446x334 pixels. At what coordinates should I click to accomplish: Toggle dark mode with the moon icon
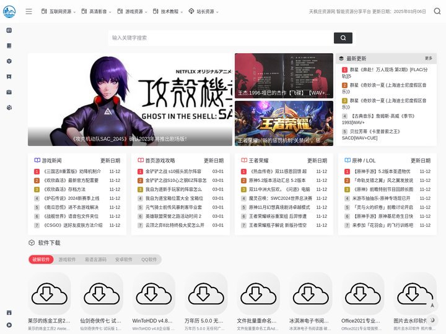(432, 320)
